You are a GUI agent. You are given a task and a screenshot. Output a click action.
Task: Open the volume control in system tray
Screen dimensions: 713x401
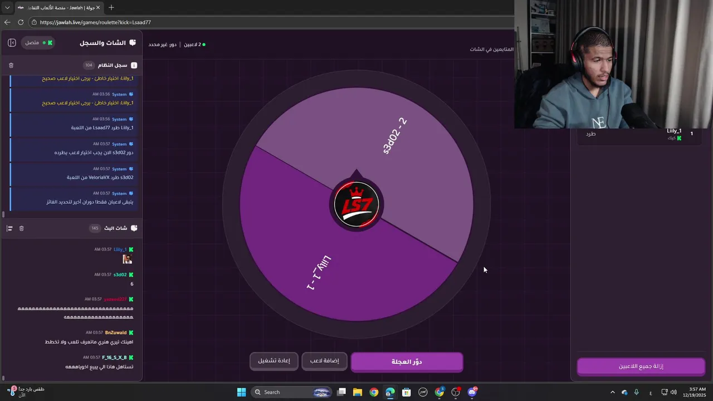pos(673,392)
